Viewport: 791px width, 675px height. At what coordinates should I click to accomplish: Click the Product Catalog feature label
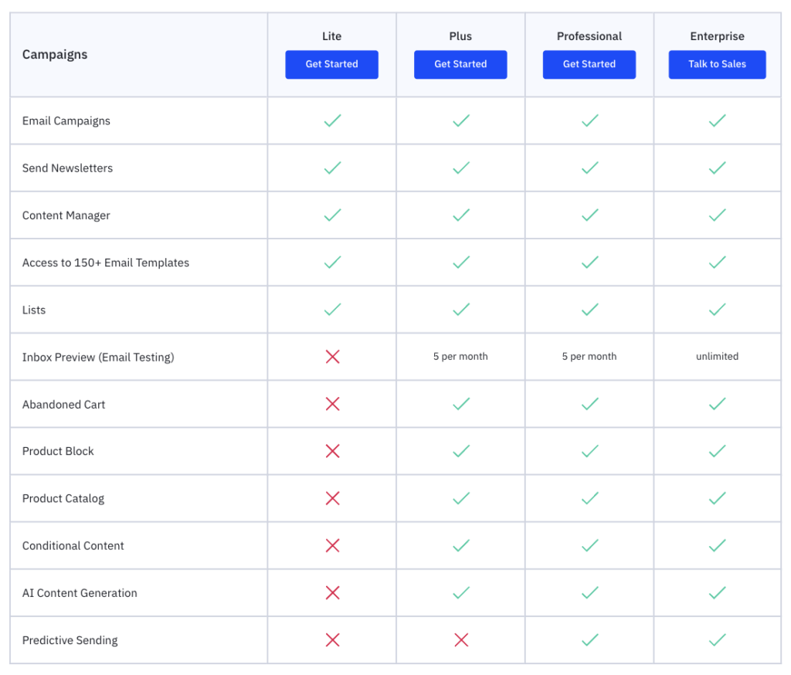[63, 498]
